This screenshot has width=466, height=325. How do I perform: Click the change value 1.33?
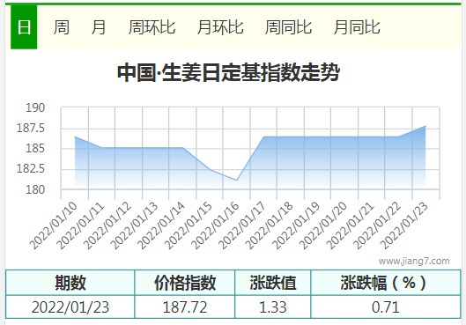273,307
